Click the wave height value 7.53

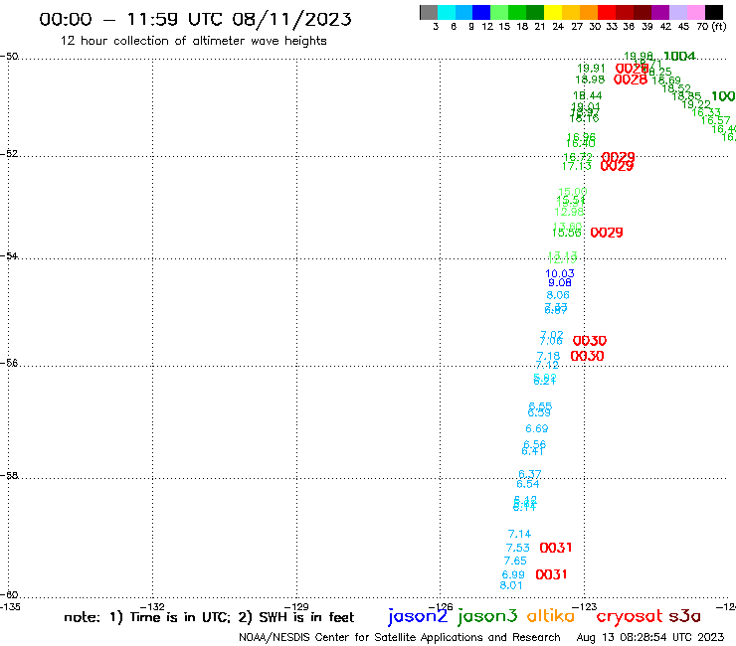click(x=518, y=548)
